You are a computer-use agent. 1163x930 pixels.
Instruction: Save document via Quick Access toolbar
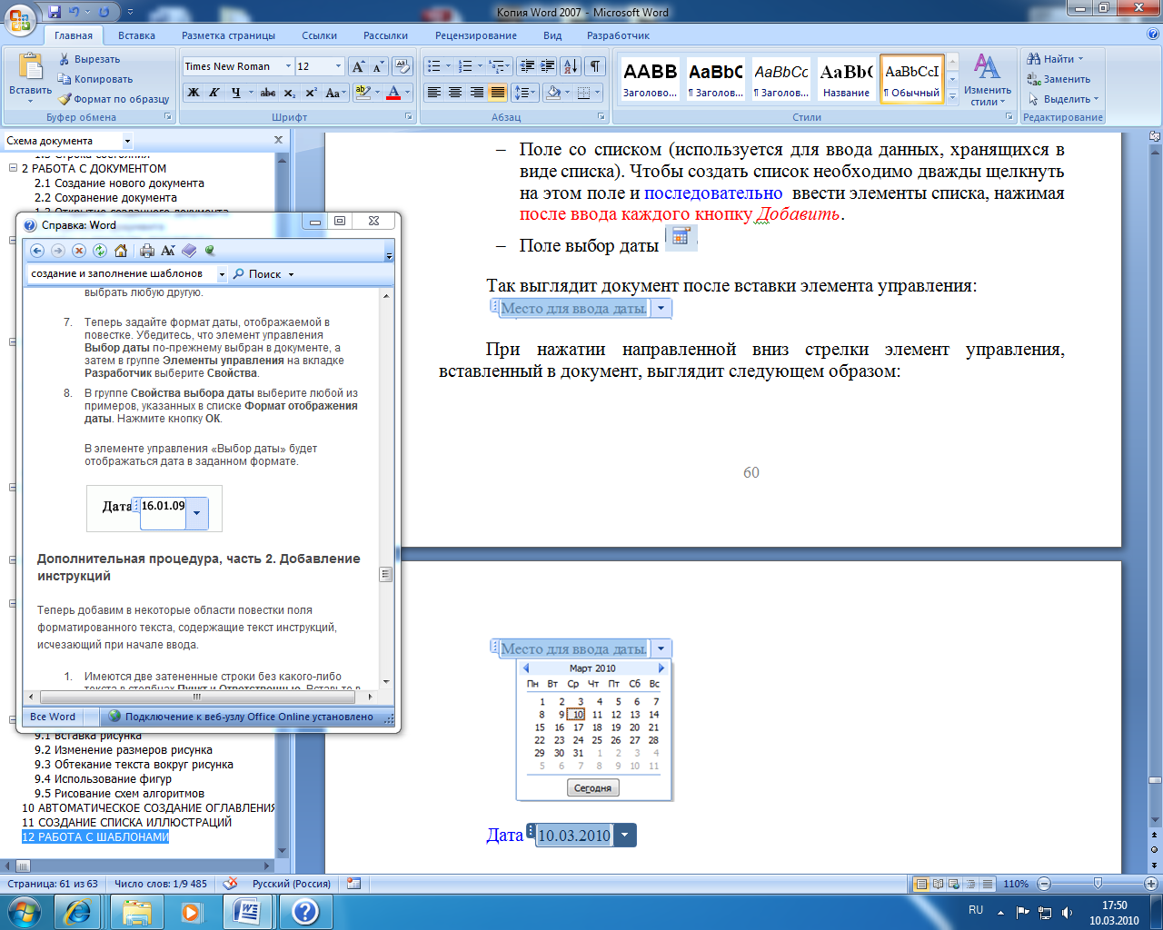point(55,12)
